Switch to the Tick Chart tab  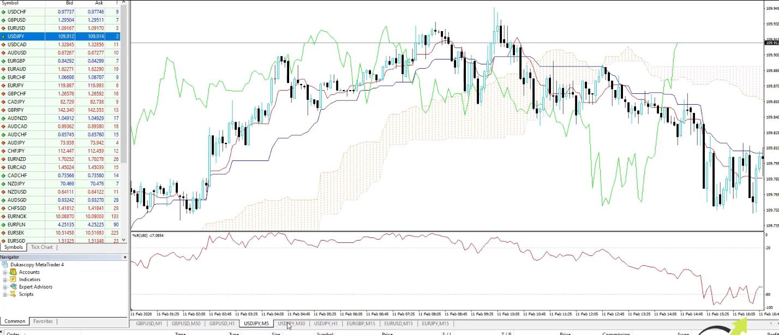point(41,247)
